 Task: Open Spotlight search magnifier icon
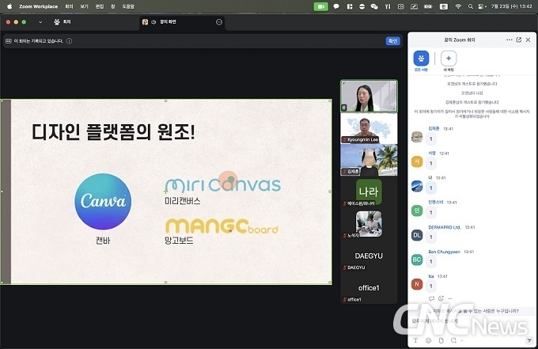pyautogui.click(x=471, y=6)
